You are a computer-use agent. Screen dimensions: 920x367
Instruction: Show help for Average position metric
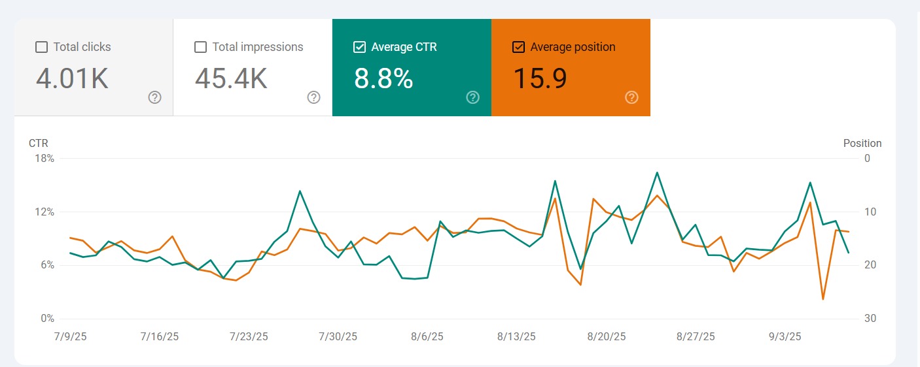(631, 97)
